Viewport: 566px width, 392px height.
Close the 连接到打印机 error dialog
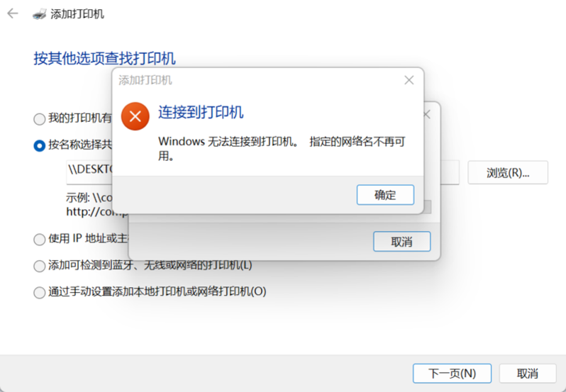click(409, 80)
